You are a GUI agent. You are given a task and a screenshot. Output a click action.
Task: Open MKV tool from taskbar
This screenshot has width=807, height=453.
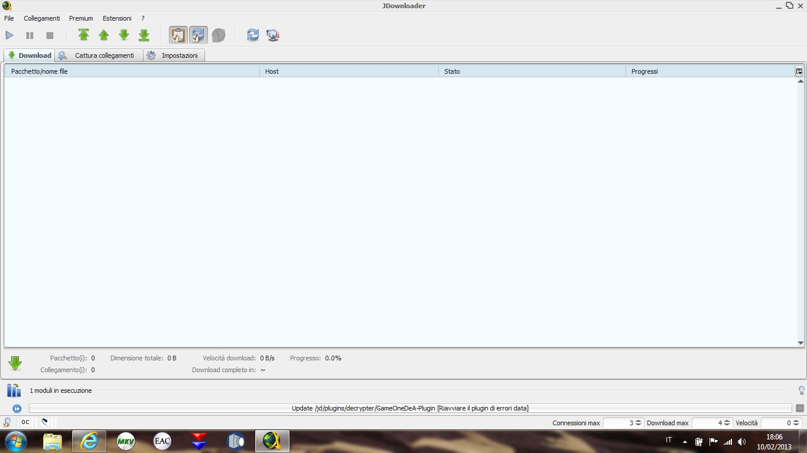pos(126,441)
